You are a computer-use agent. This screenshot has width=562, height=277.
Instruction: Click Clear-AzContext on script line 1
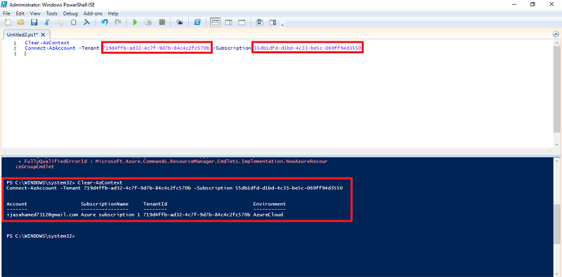click(47, 43)
